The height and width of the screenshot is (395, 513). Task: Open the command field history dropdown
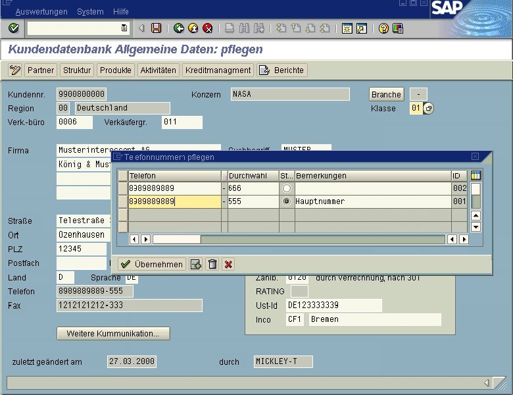click(x=124, y=28)
